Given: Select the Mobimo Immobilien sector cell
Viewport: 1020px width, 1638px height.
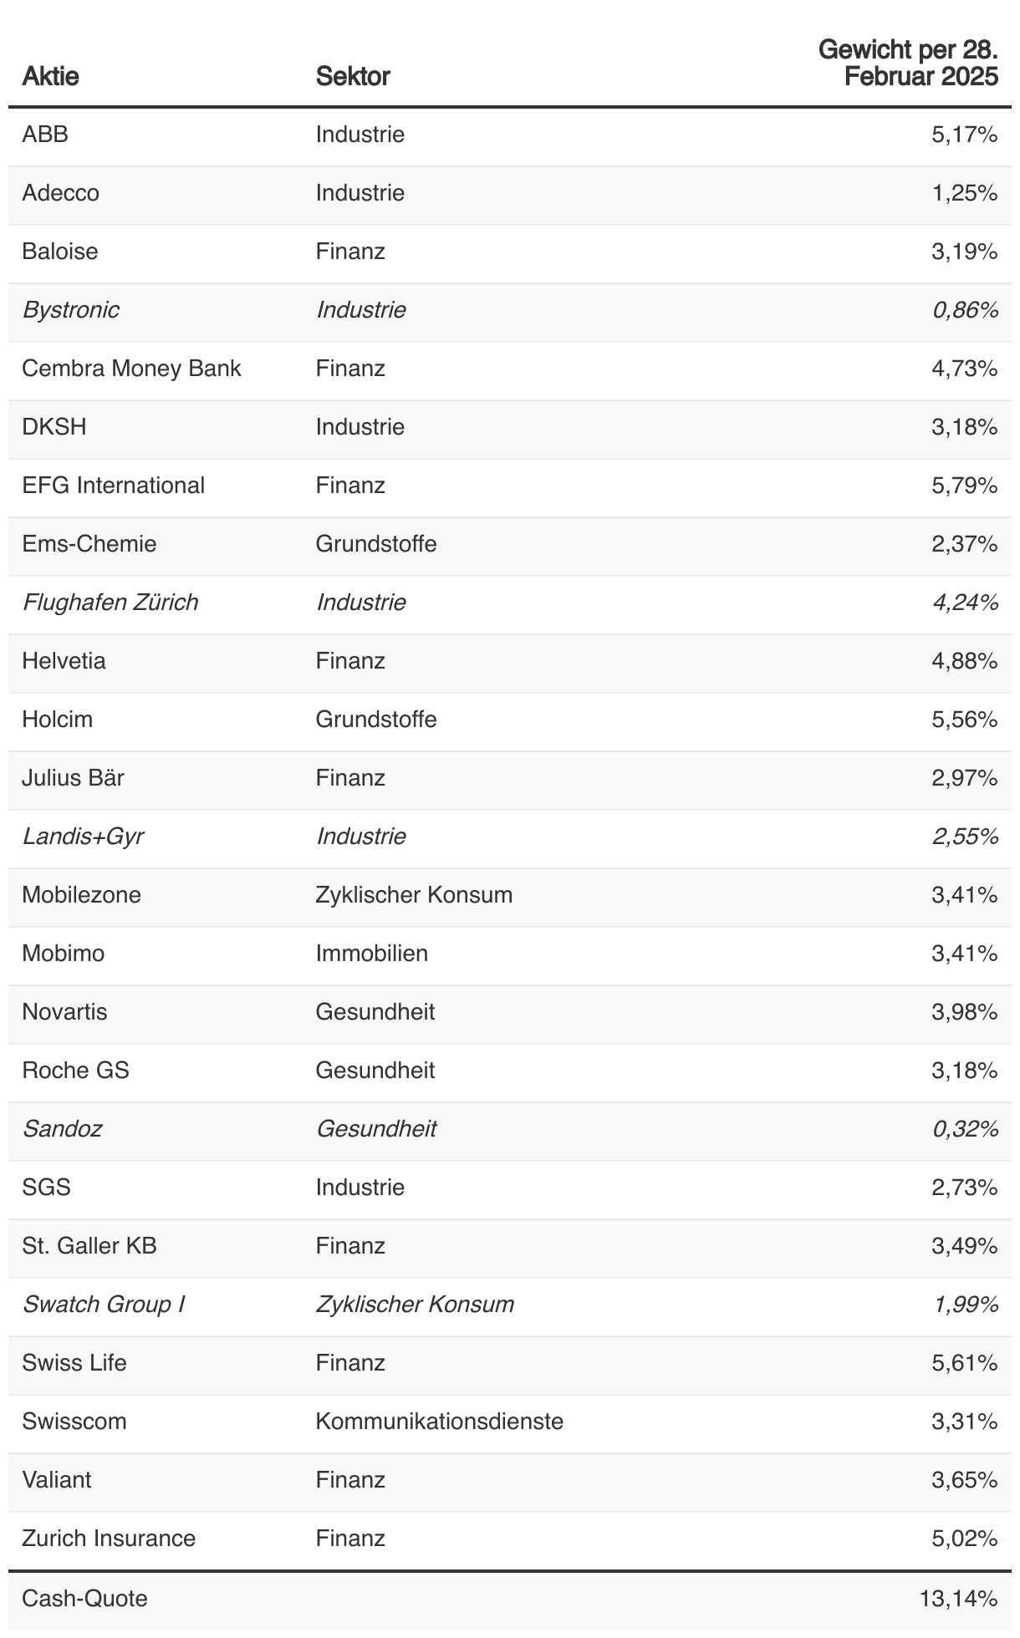Looking at the screenshot, I should click(372, 954).
